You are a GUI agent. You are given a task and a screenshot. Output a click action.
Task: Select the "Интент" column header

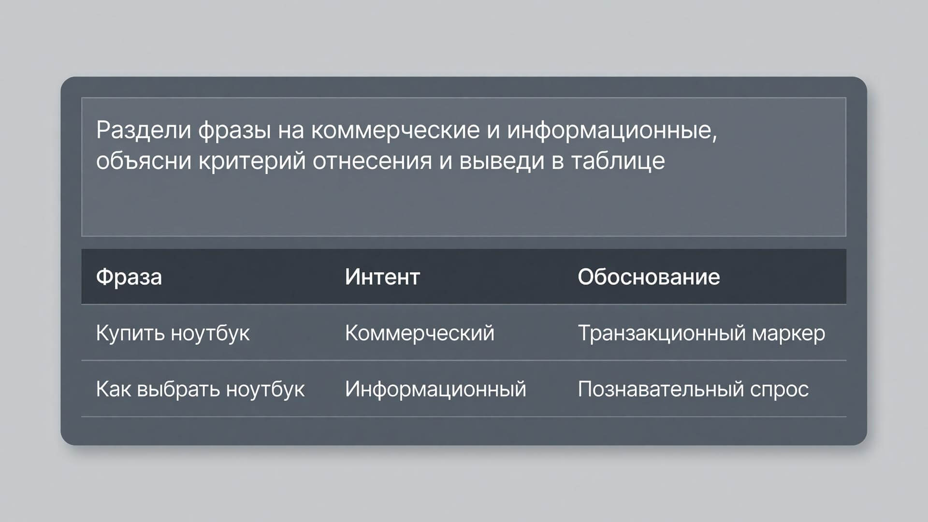(382, 277)
